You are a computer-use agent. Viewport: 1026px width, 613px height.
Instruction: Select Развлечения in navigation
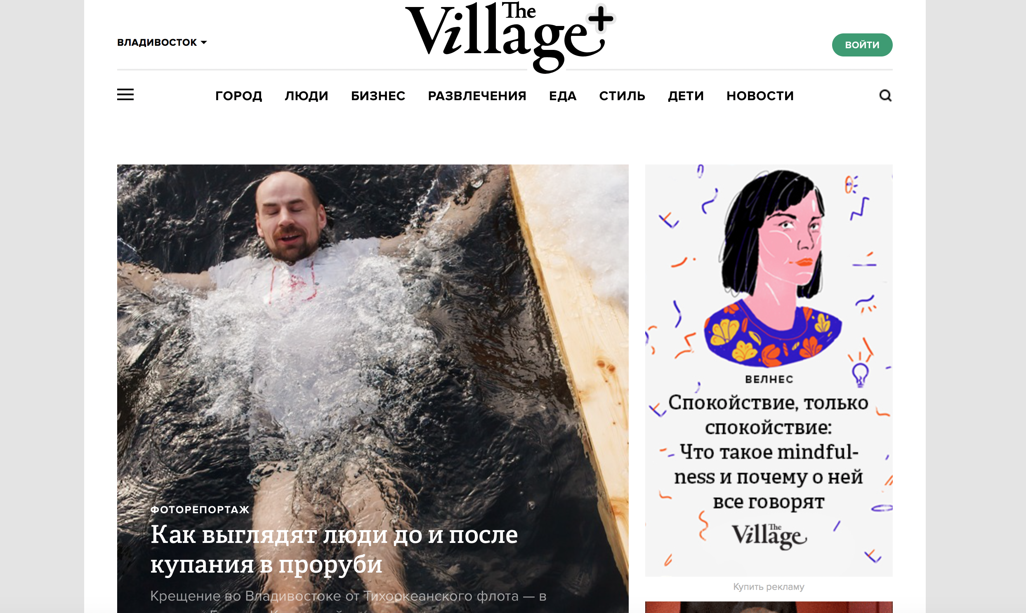477,96
